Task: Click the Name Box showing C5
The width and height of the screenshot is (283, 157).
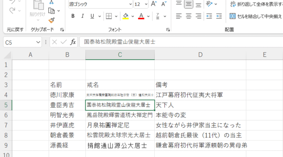Action: 19,42
